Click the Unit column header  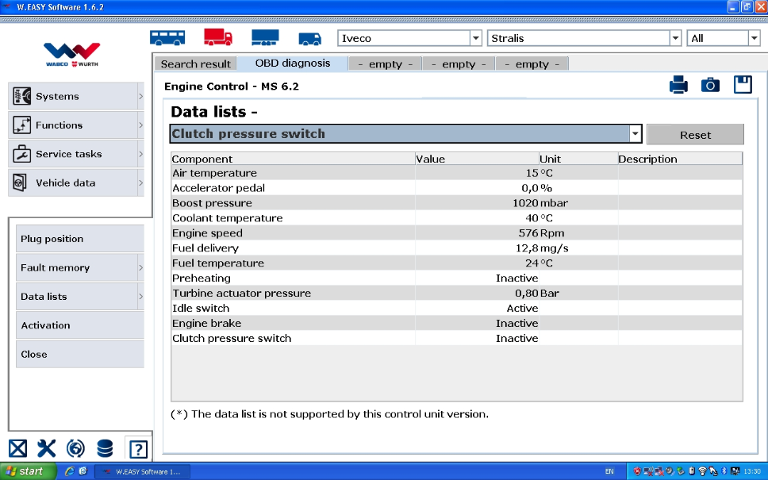578,159
